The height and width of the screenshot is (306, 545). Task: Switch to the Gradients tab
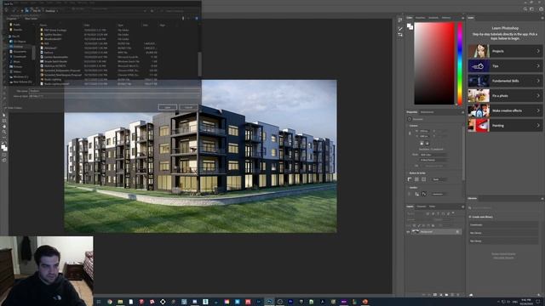click(x=433, y=18)
